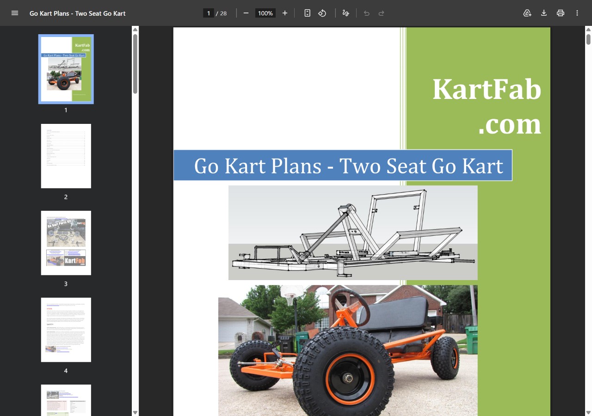Image resolution: width=592 pixels, height=416 pixels.
Task: Click the thumbnail panel scrollbar thumb
Action: (135, 64)
